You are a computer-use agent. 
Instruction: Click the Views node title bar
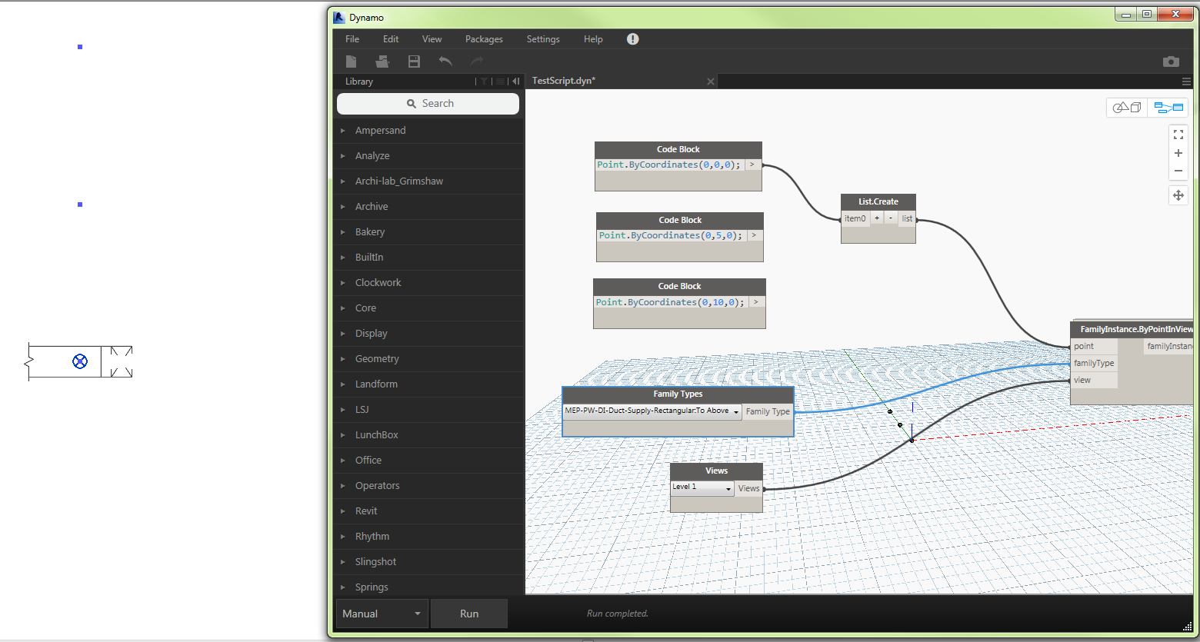(716, 471)
